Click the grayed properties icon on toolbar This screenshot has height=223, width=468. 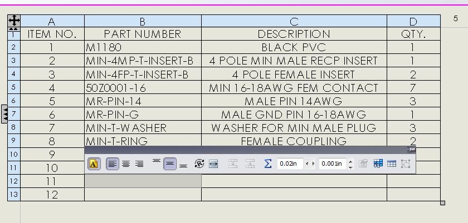[363, 163]
